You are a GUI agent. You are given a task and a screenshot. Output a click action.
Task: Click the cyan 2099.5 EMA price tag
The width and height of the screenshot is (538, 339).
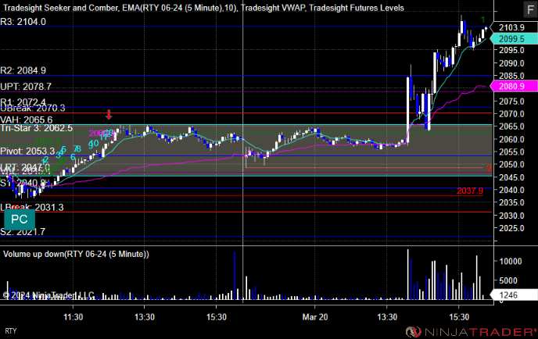(x=513, y=39)
